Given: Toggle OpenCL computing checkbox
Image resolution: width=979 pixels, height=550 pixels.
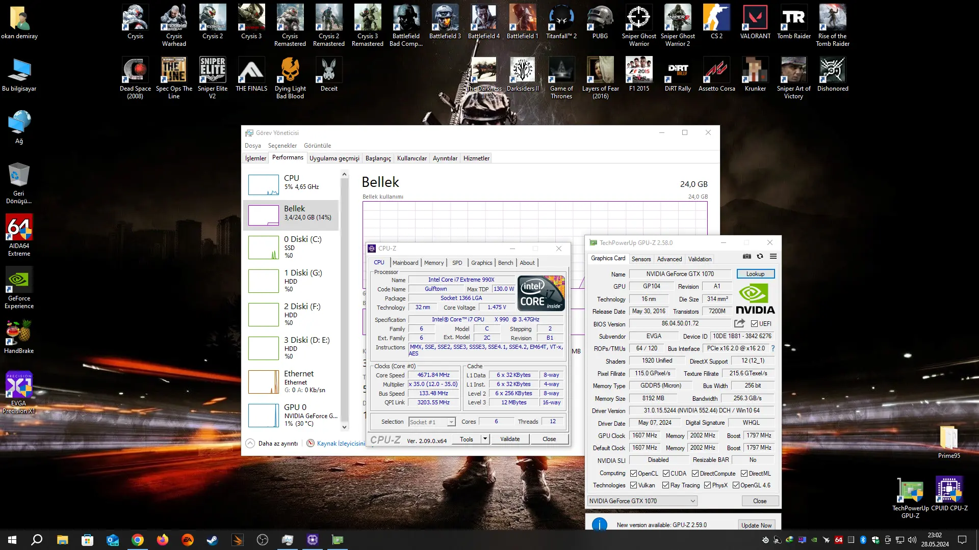Looking at the screenshot, I should [633, 474].
